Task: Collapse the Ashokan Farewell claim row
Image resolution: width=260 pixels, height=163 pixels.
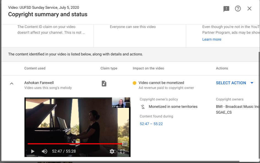Action: click(x=12, y=83)
